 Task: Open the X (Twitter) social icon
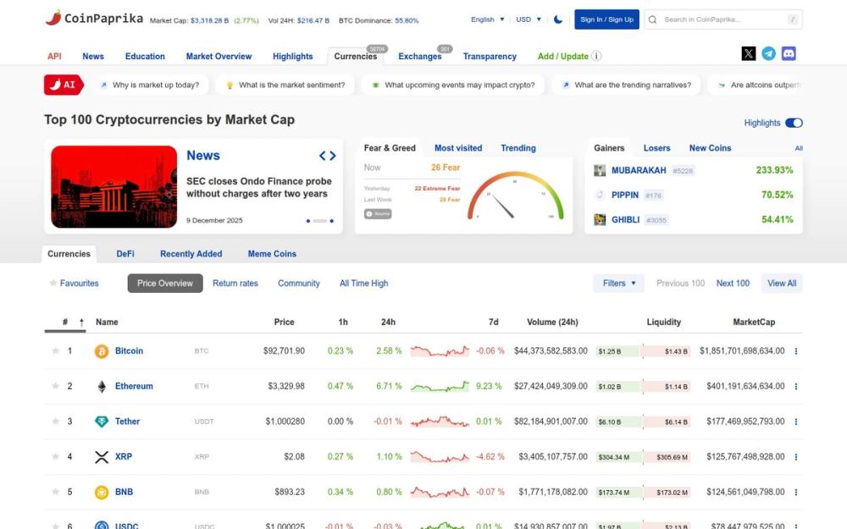[749, 53]
